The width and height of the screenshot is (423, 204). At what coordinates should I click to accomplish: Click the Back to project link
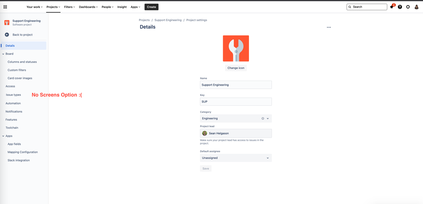pos(22,35)
